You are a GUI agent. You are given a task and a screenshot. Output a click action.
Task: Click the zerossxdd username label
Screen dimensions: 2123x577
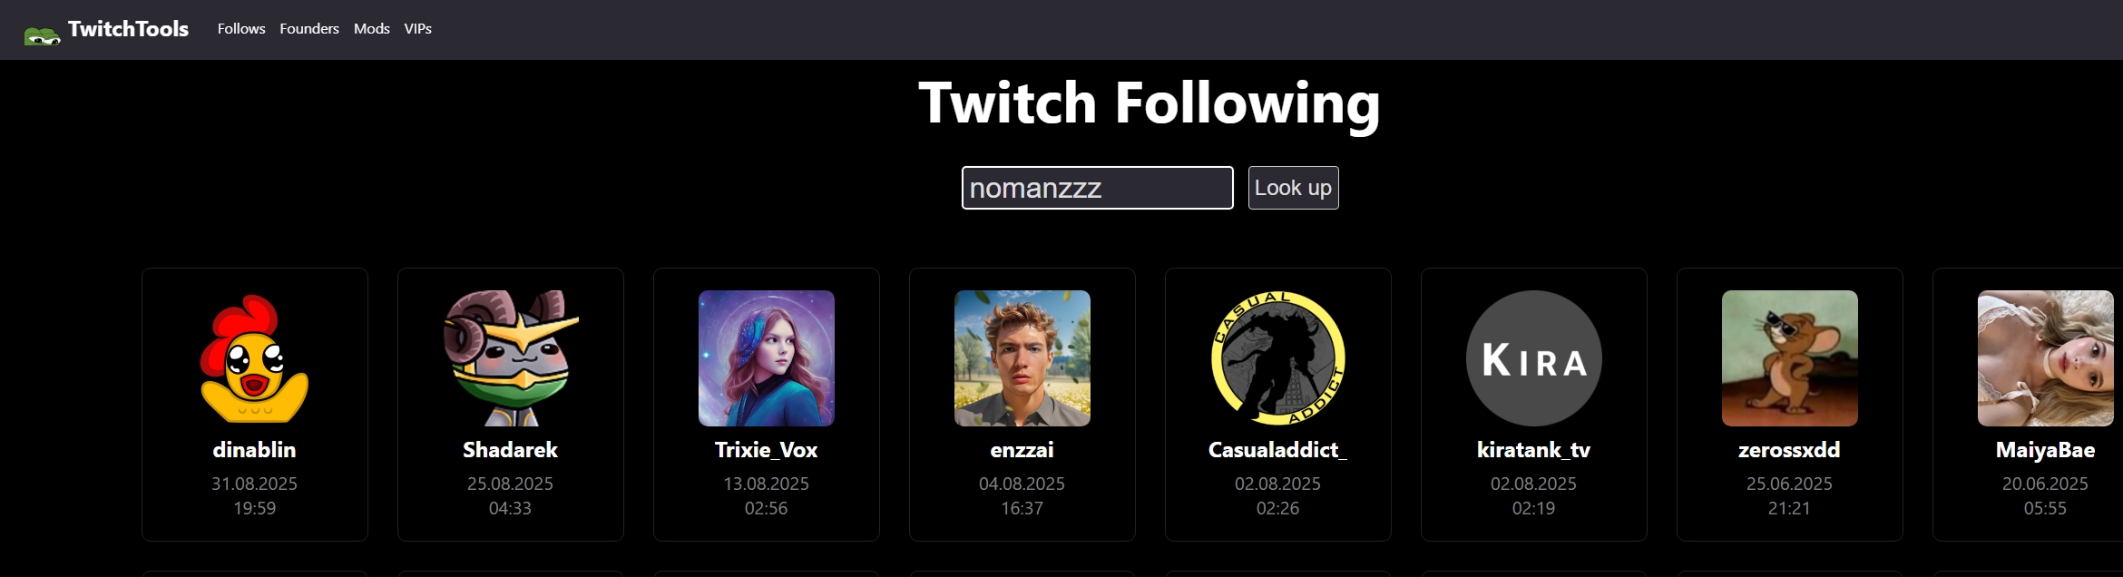click(1790, 450)
